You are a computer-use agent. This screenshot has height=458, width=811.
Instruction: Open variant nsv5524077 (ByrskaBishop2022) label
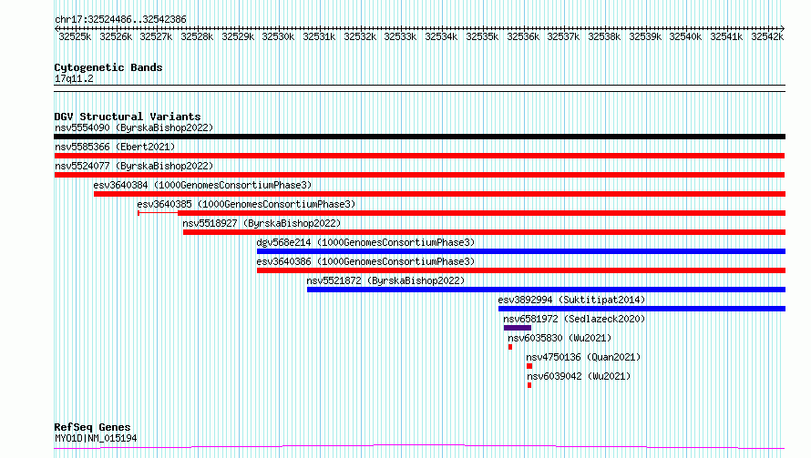point(134,166)
